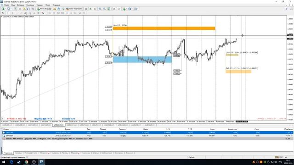Toggle the Market Watch window icon

pos(16,9)
